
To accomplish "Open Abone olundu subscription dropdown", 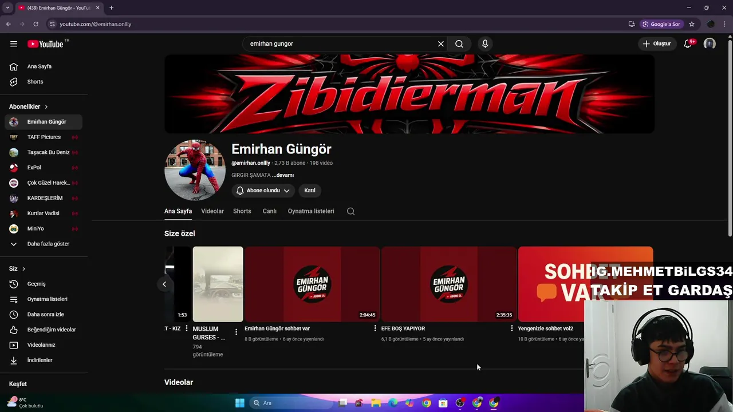I will 263,191.
